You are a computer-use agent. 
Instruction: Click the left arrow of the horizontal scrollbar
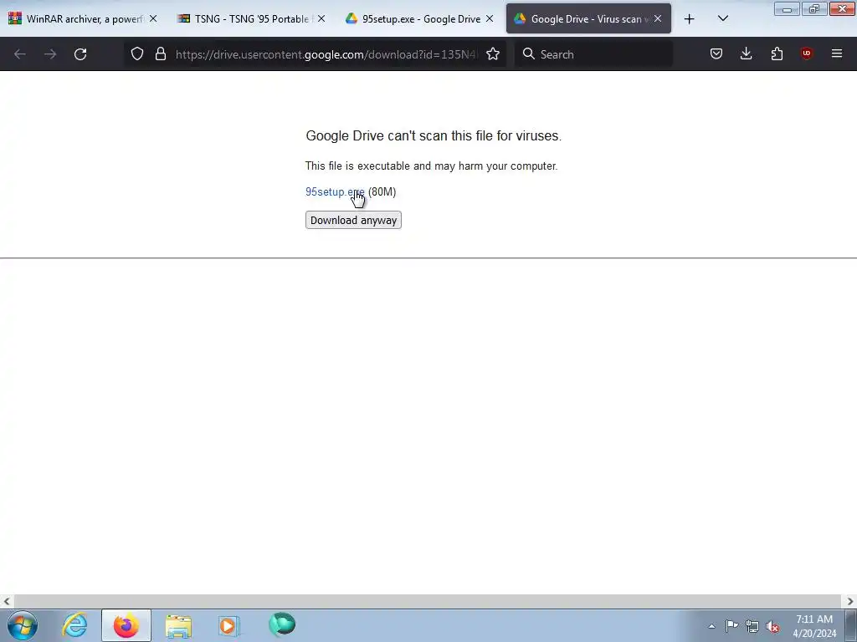(x=7, y=601)
